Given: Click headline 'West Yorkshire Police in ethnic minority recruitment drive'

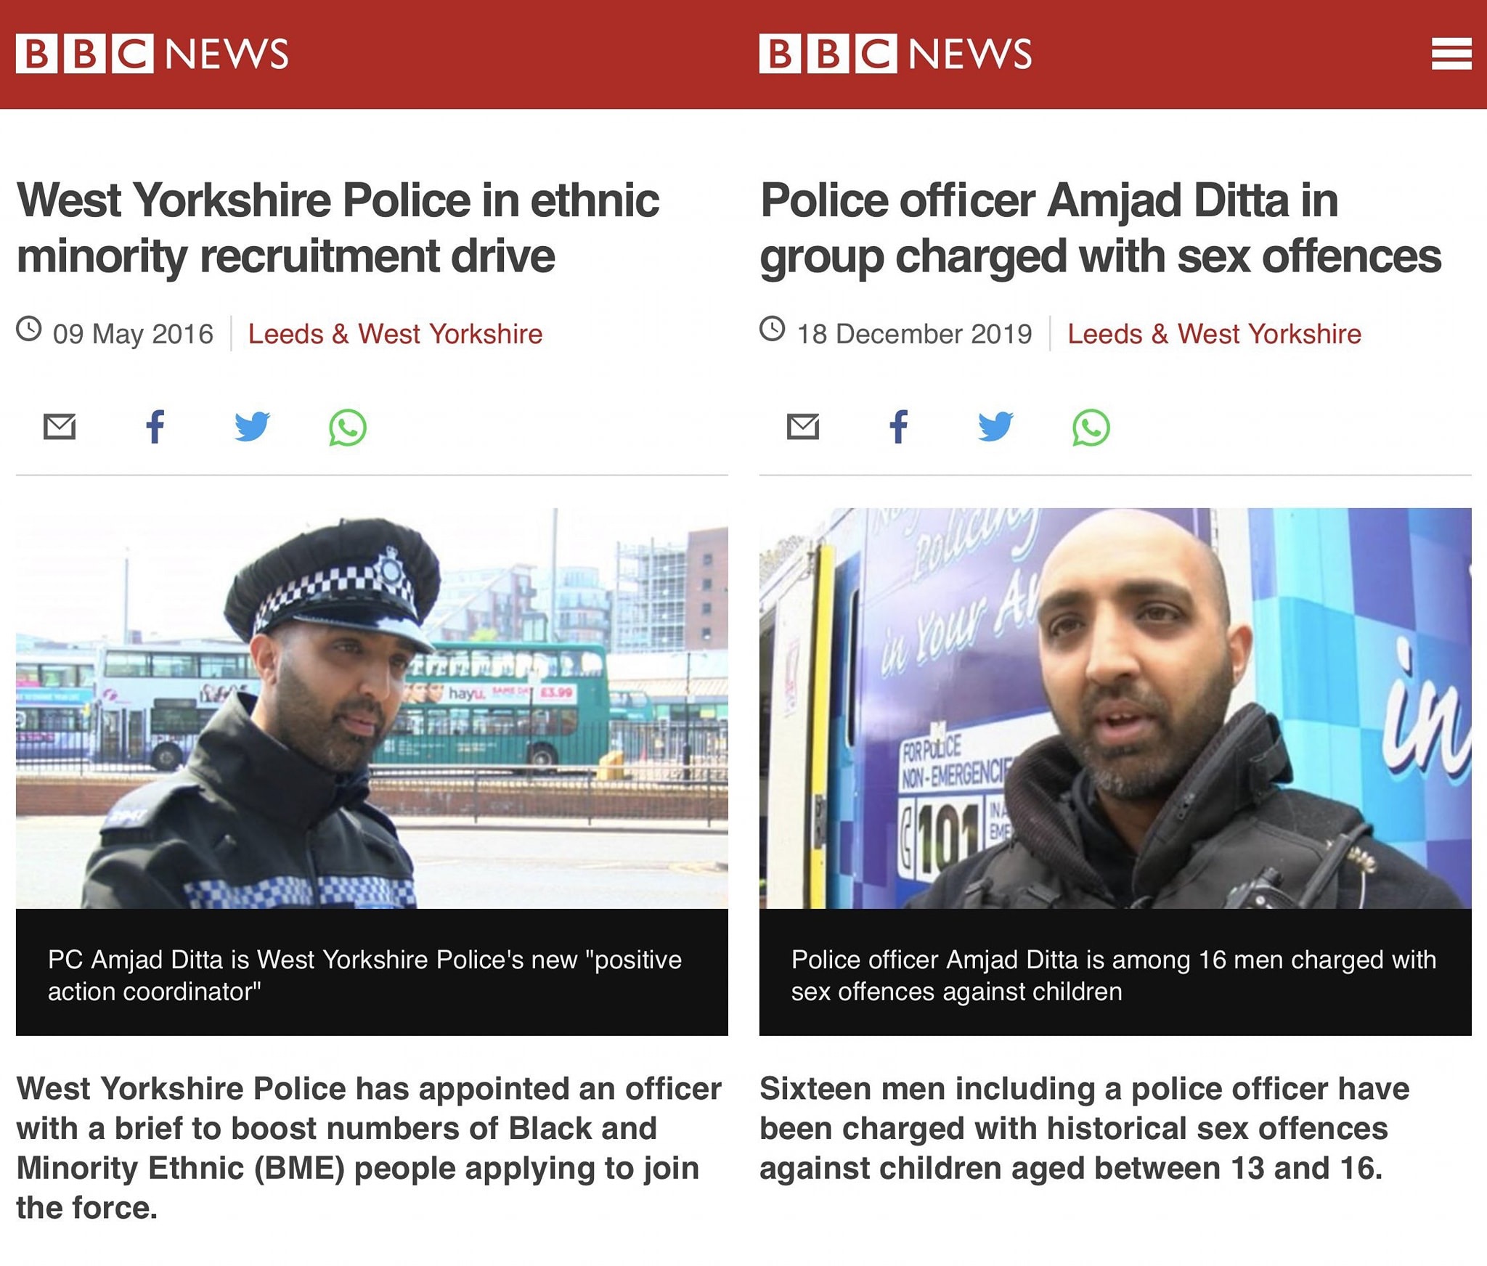Looking at the screenshot, I should 338,228.
